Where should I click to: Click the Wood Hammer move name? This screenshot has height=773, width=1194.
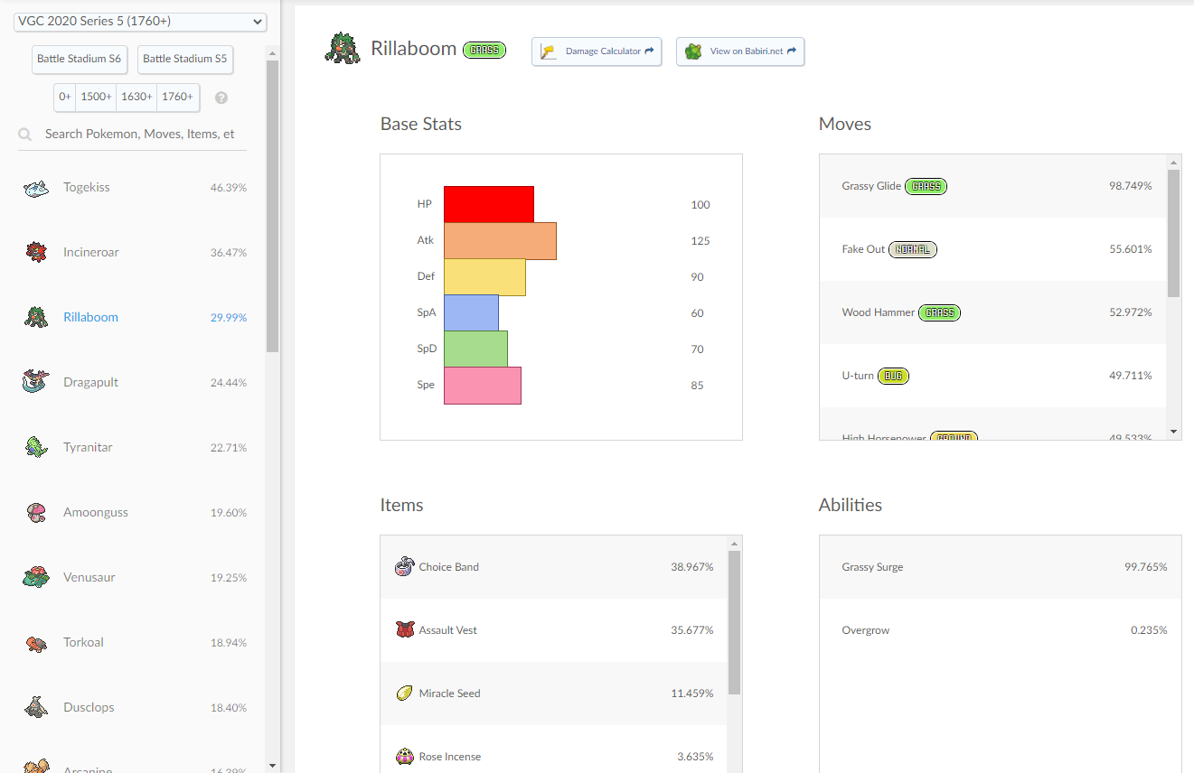878,312
